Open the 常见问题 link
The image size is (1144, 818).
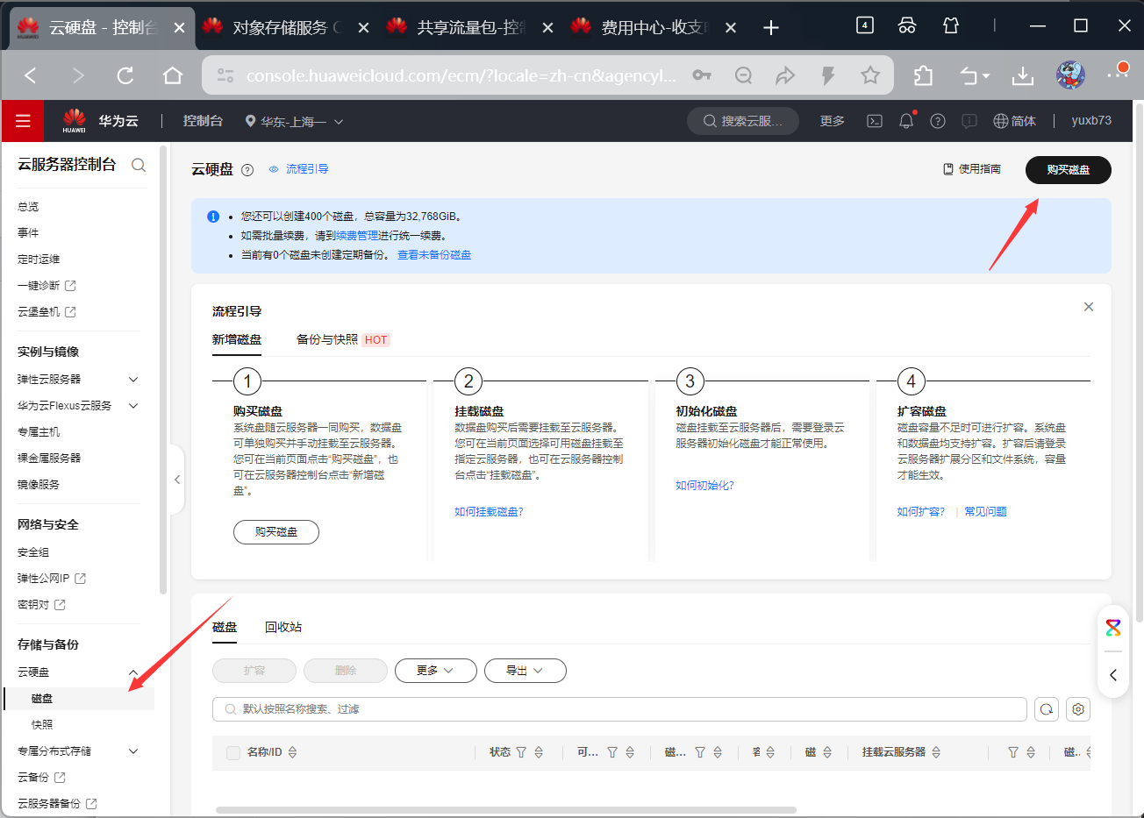click(x=985, y=512)
